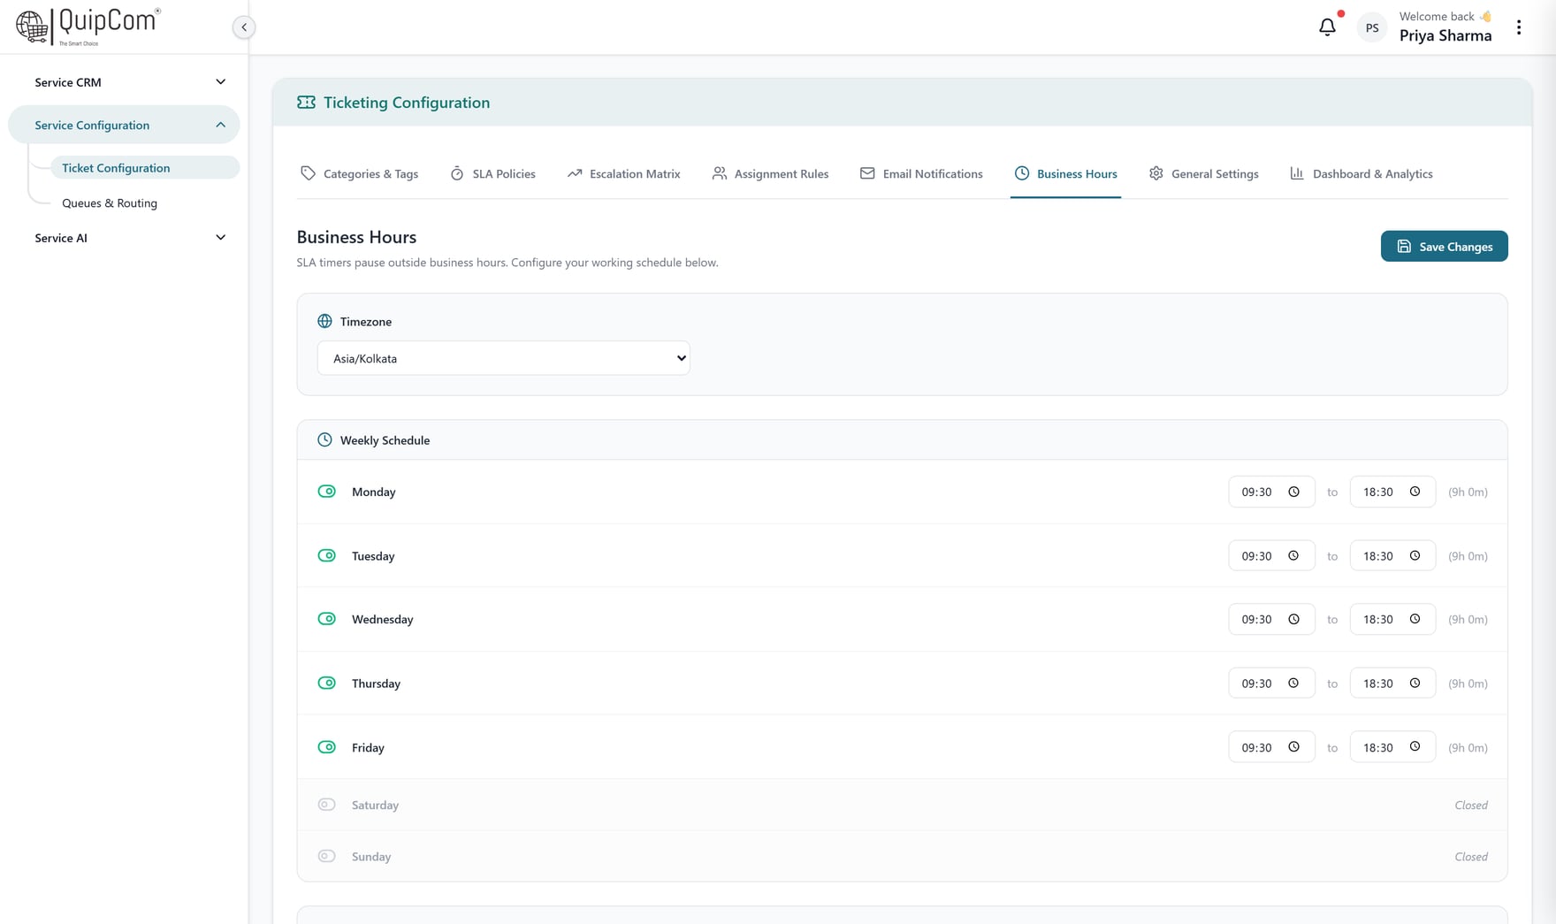This screenshot has height=924, width=1556.
Task: Select Ticket Configuration in sidebar
Action: tap(145, 167)
